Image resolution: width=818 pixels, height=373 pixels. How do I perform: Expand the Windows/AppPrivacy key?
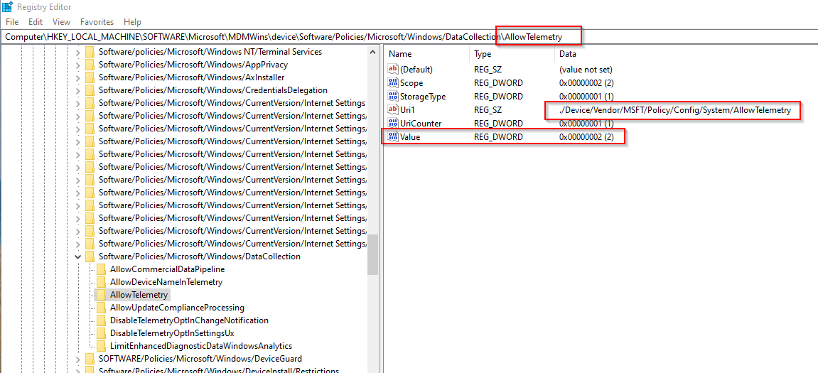pyautogui.click(x=78, y=65)
